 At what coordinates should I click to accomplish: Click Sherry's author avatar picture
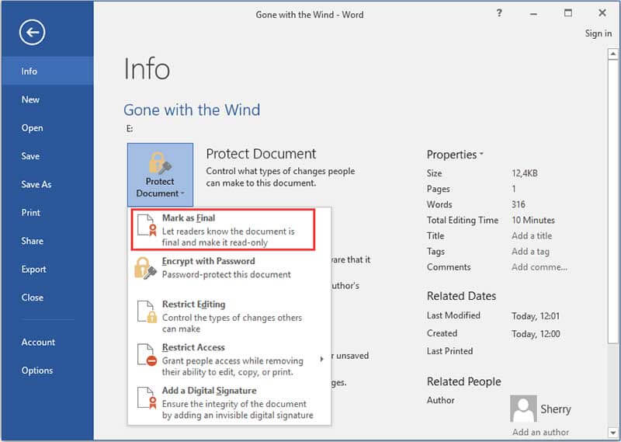click(523, 409)
